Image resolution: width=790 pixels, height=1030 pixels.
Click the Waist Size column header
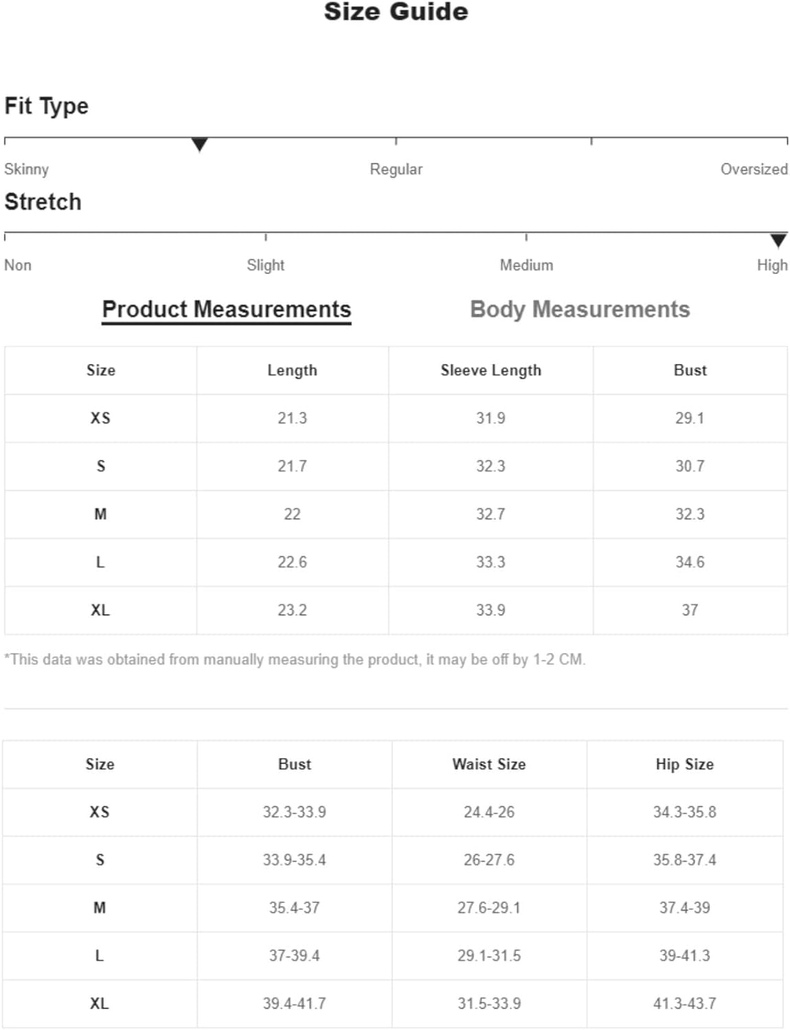tap(488, 764)
